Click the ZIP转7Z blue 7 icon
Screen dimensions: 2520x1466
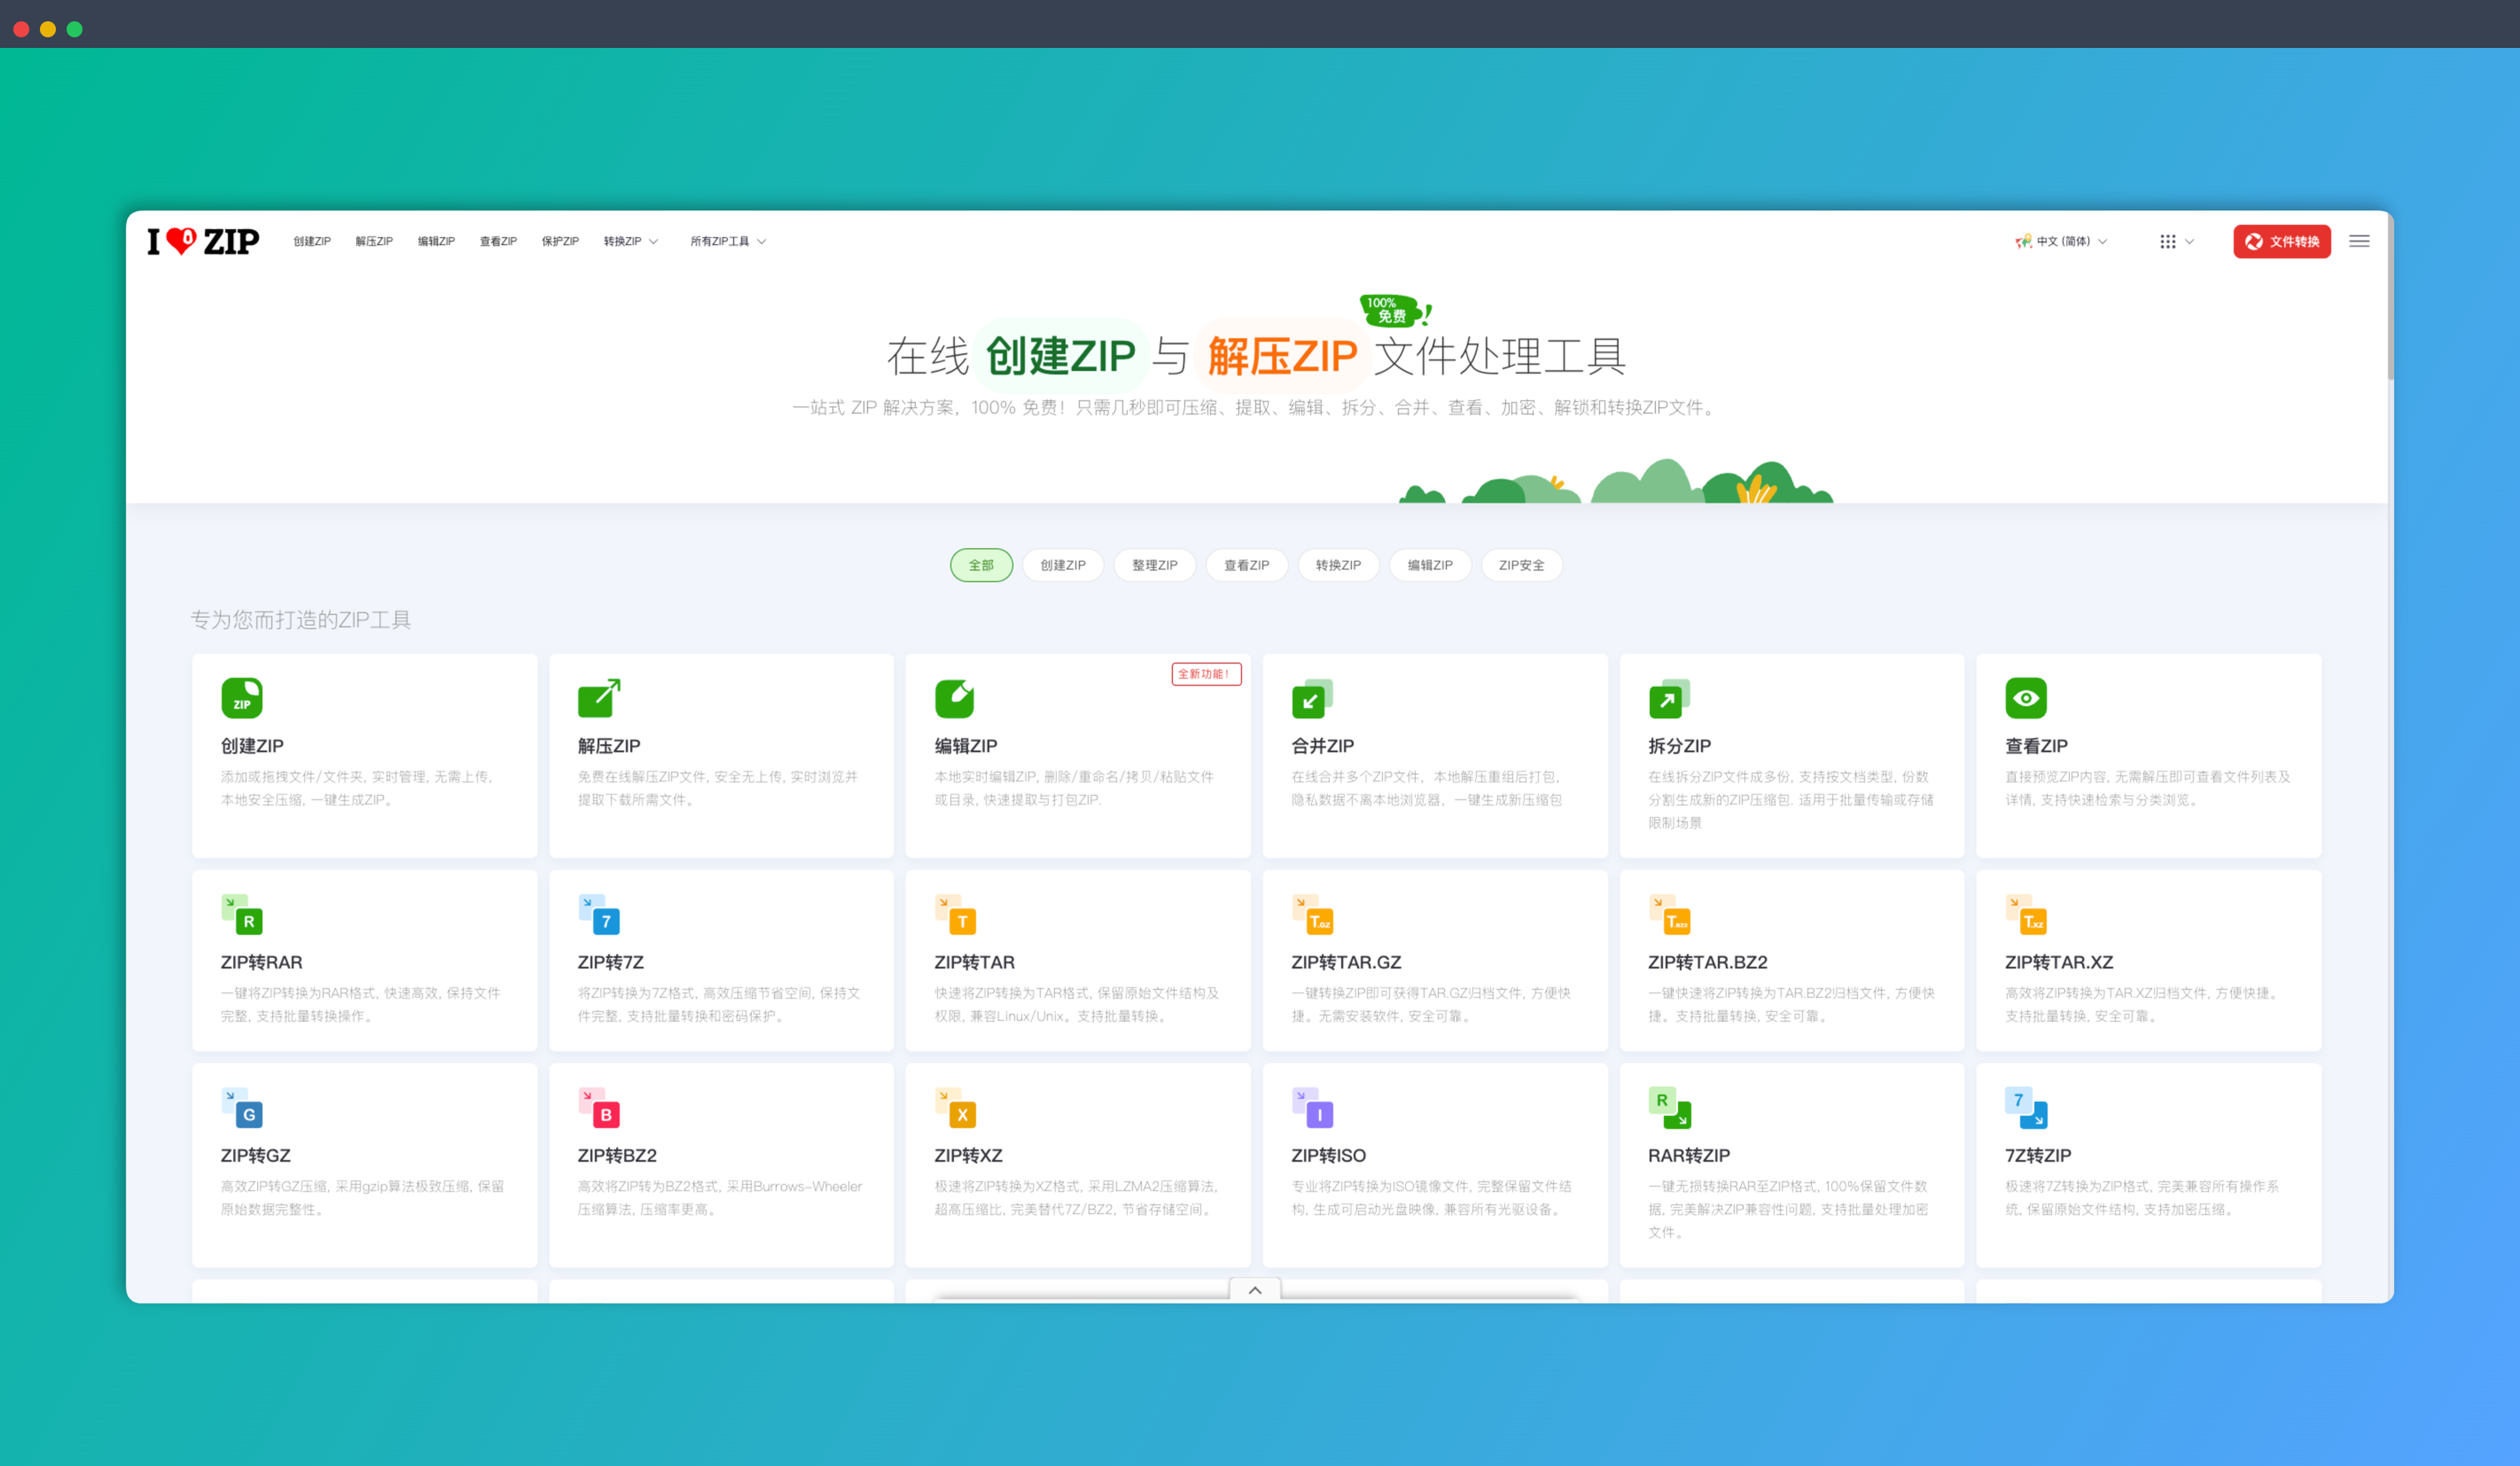[599, 914]
